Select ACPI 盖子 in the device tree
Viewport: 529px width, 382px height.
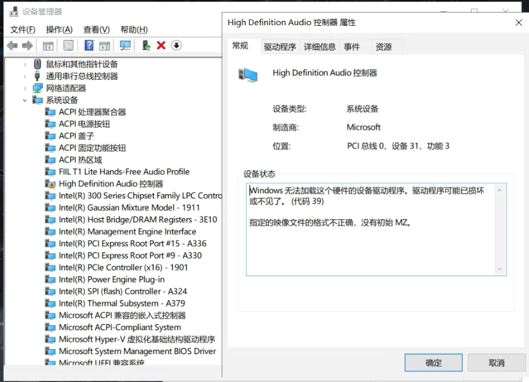(77, 136)
